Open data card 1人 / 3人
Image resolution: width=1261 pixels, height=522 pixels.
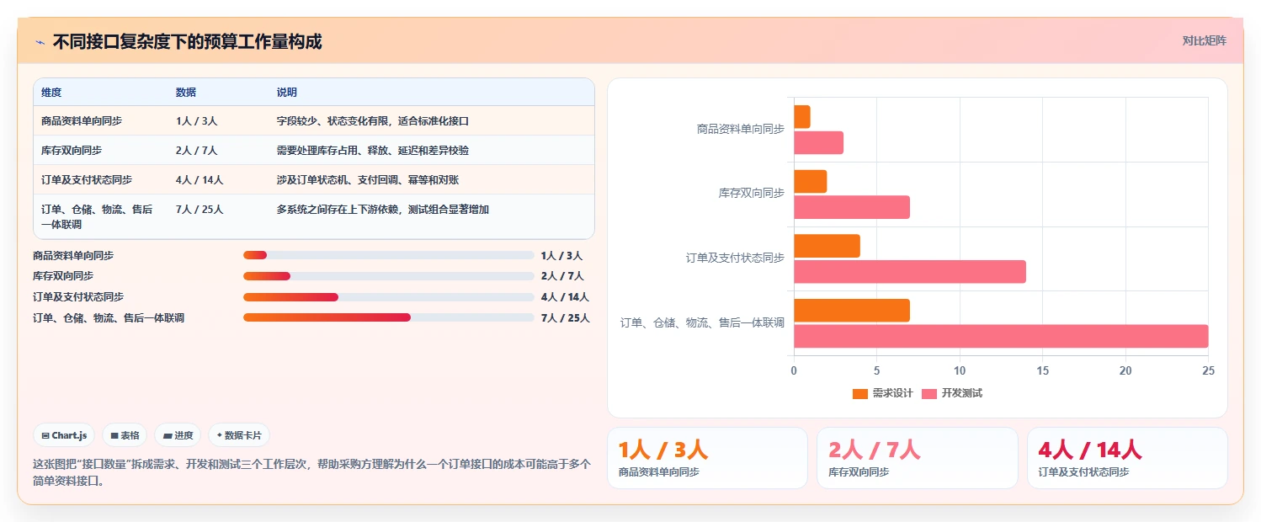pos(707,458)
